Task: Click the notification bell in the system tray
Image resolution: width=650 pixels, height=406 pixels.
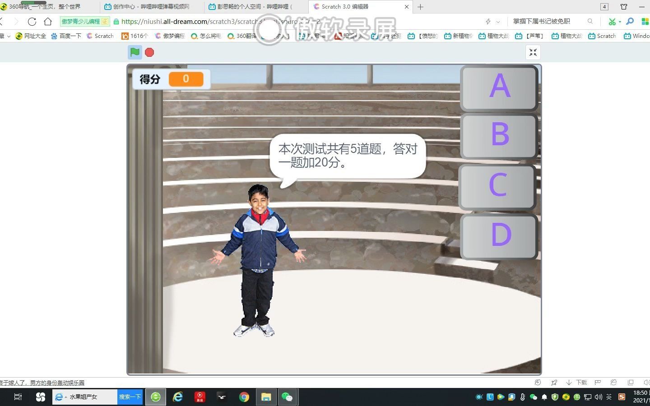Action: (x=544, y=397)
